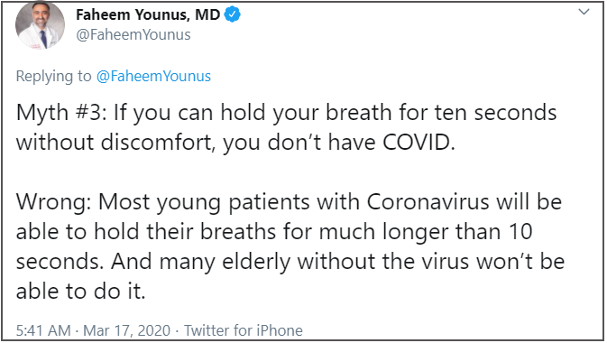
Task: Click the blue verified badge icon
Action: [233, 14]
